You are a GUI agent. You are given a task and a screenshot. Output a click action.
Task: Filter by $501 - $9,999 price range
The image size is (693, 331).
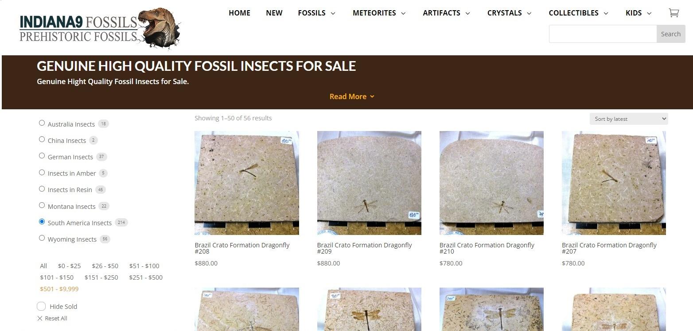coord(59,289)
